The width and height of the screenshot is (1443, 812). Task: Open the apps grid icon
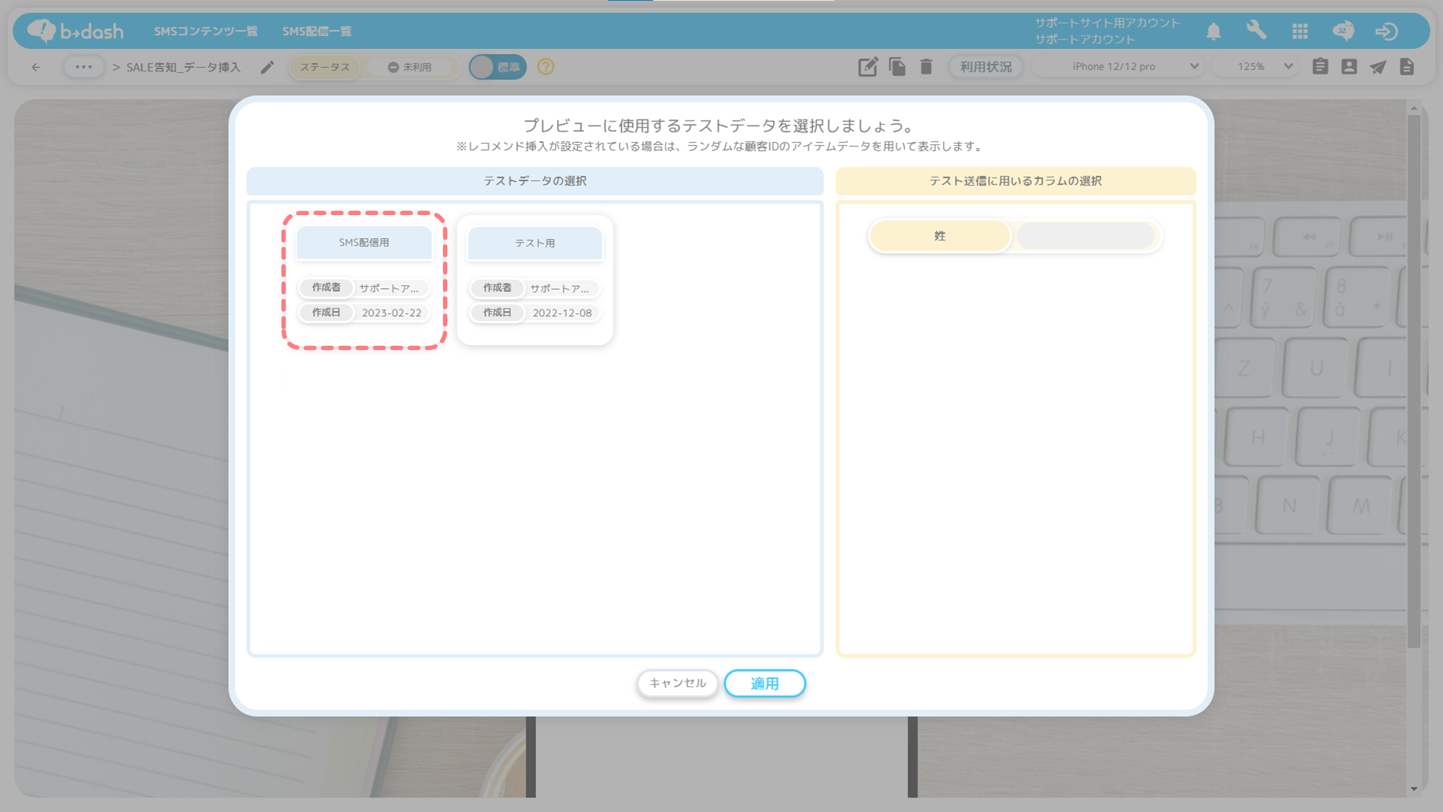click(1300, 31)
